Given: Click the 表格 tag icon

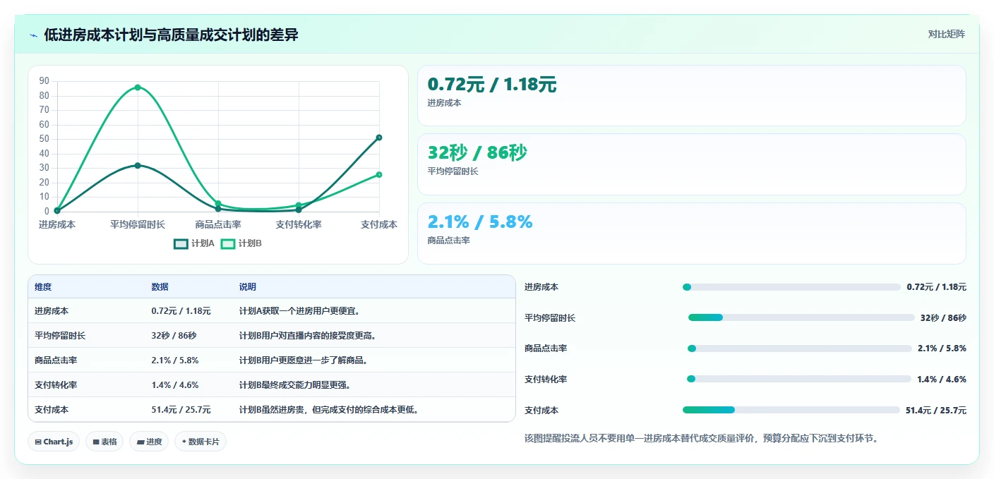Looking at the screenshot, I should 96,442.
